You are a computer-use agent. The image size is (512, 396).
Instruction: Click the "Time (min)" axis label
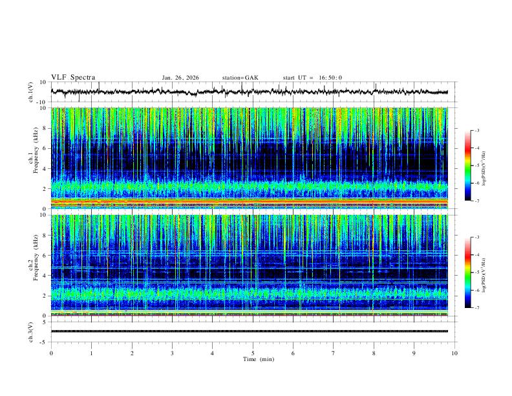click(259, 359)
